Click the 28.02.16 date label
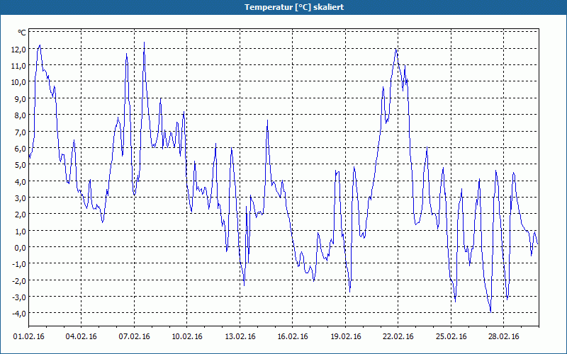 (x=504, y=337)
